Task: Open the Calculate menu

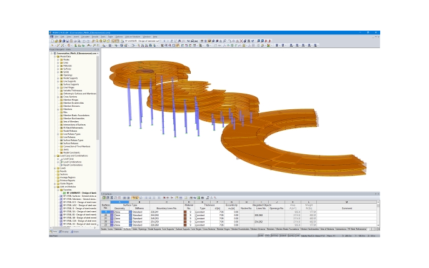Action: (85, 37)
